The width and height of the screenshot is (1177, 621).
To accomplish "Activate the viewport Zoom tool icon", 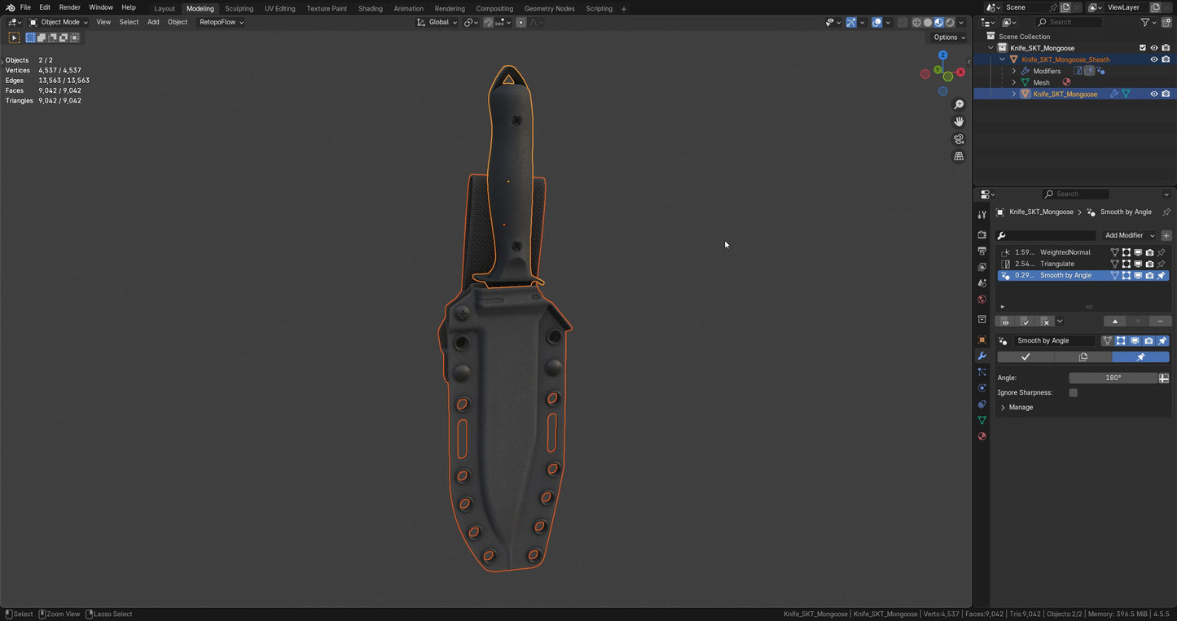I will 959,104.
